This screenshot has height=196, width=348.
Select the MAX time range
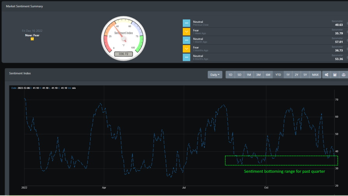click(315, 75)
